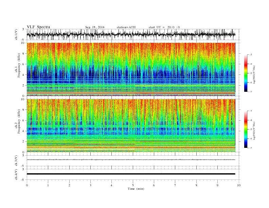Screen dimensions: 269x208
Task: Click the time axis tick label "9"
Action: (x=217, y=185)
